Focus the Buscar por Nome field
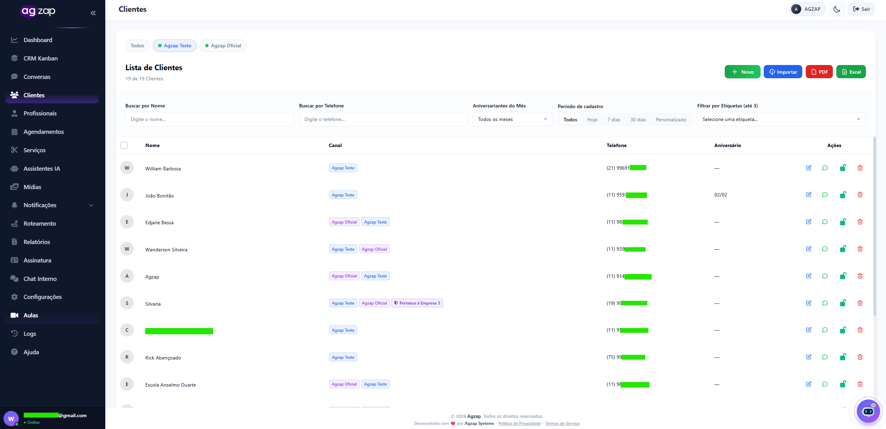 coord(210,119)
